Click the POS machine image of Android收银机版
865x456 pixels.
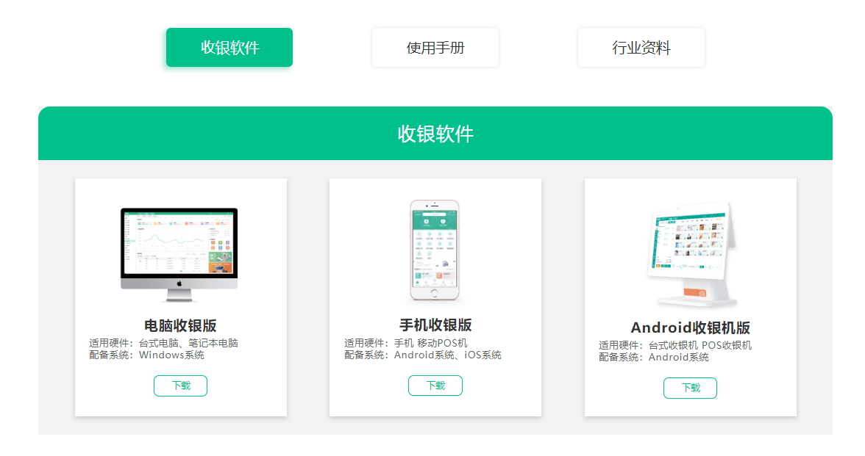(690, 253)
